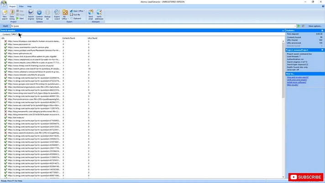The height and width of the screenshot is (183, 325).
Task: Open 'verify and send emails?' help link
Action: click(x=297, y=80)
